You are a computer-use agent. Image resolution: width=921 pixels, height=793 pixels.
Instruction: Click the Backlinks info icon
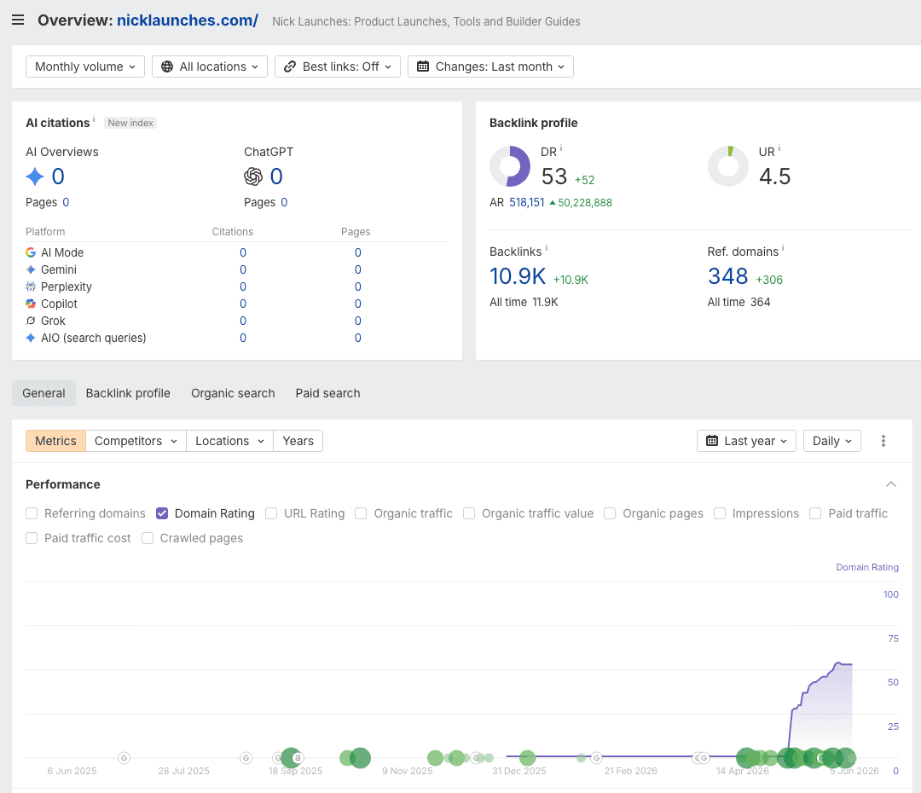[x=547, y=248]
